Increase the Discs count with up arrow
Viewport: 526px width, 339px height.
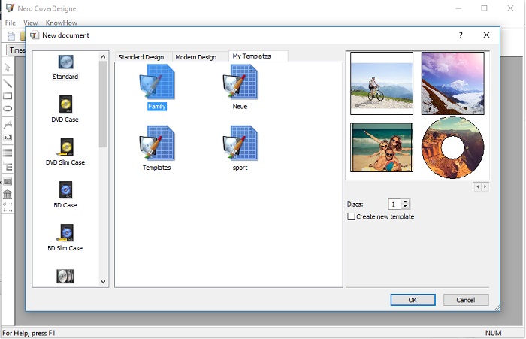(405, 201)
